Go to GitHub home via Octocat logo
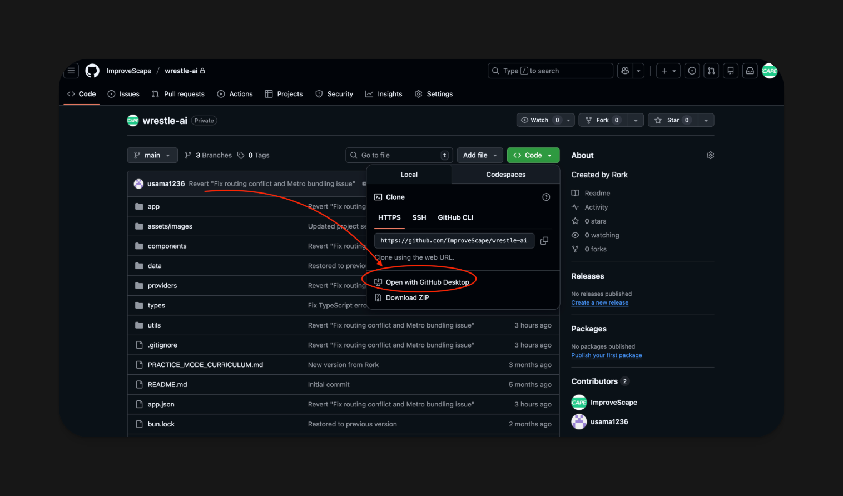 click(92, 71)
